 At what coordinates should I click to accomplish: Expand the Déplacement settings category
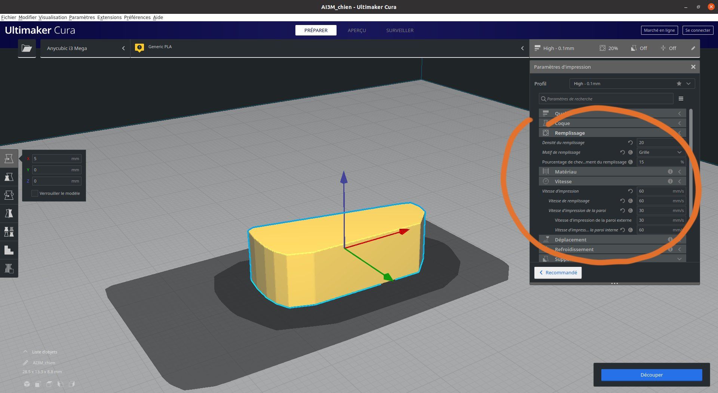[x=612, y=240]
